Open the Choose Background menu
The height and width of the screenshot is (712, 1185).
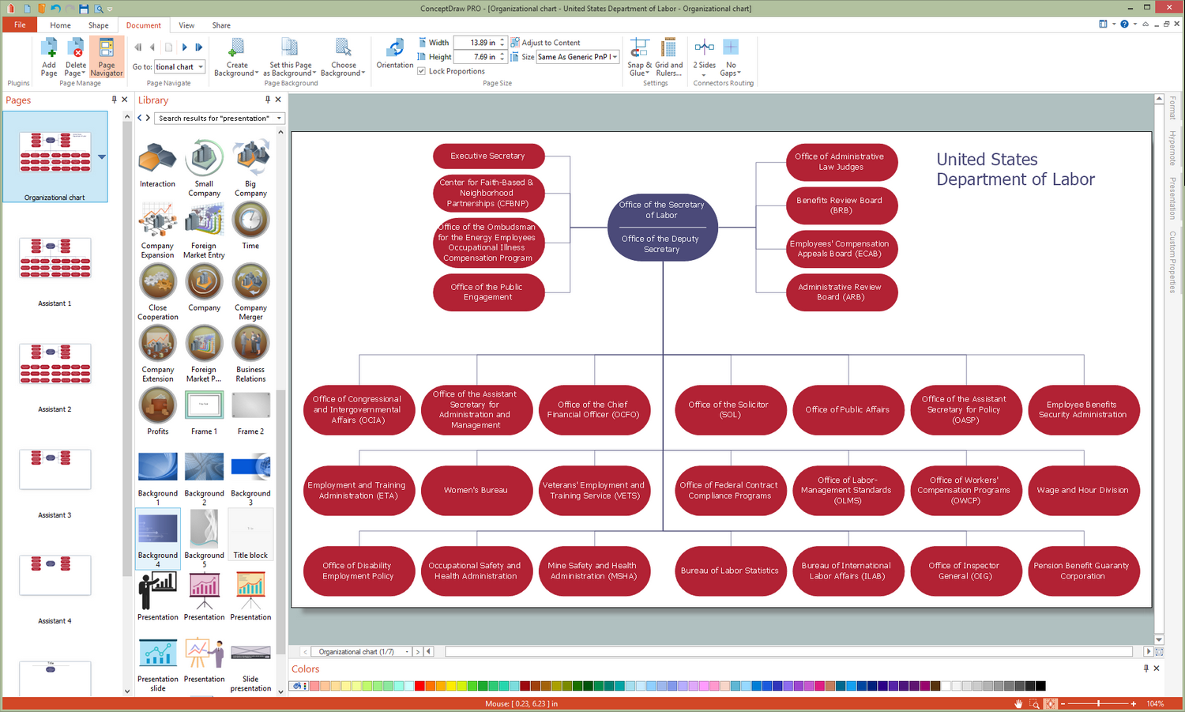pos(343,57)
